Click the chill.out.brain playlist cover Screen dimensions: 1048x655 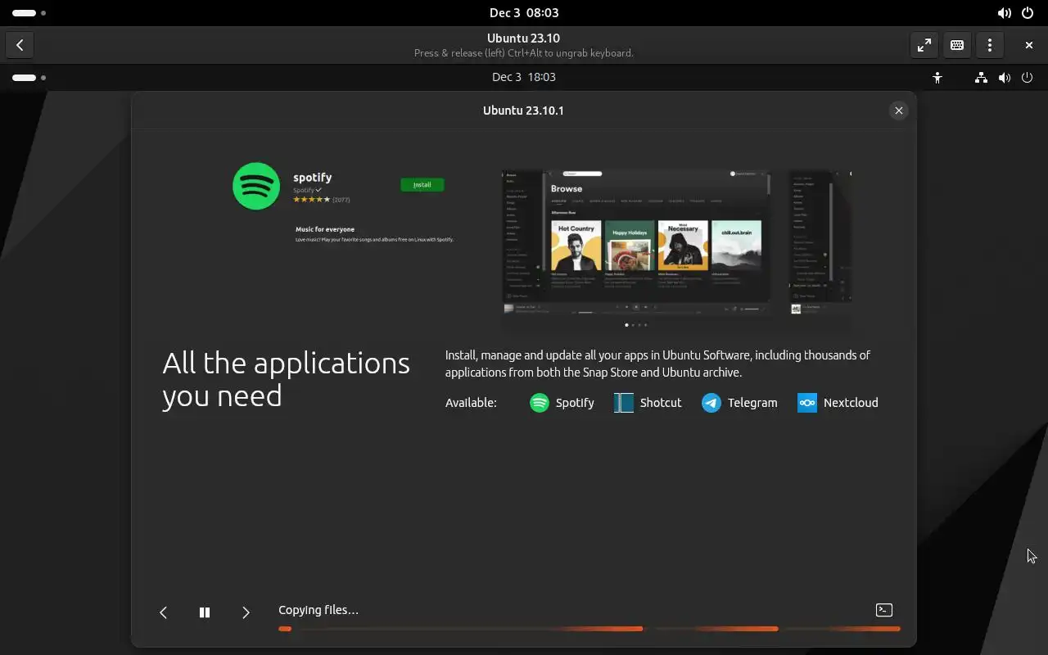(736, 246)
